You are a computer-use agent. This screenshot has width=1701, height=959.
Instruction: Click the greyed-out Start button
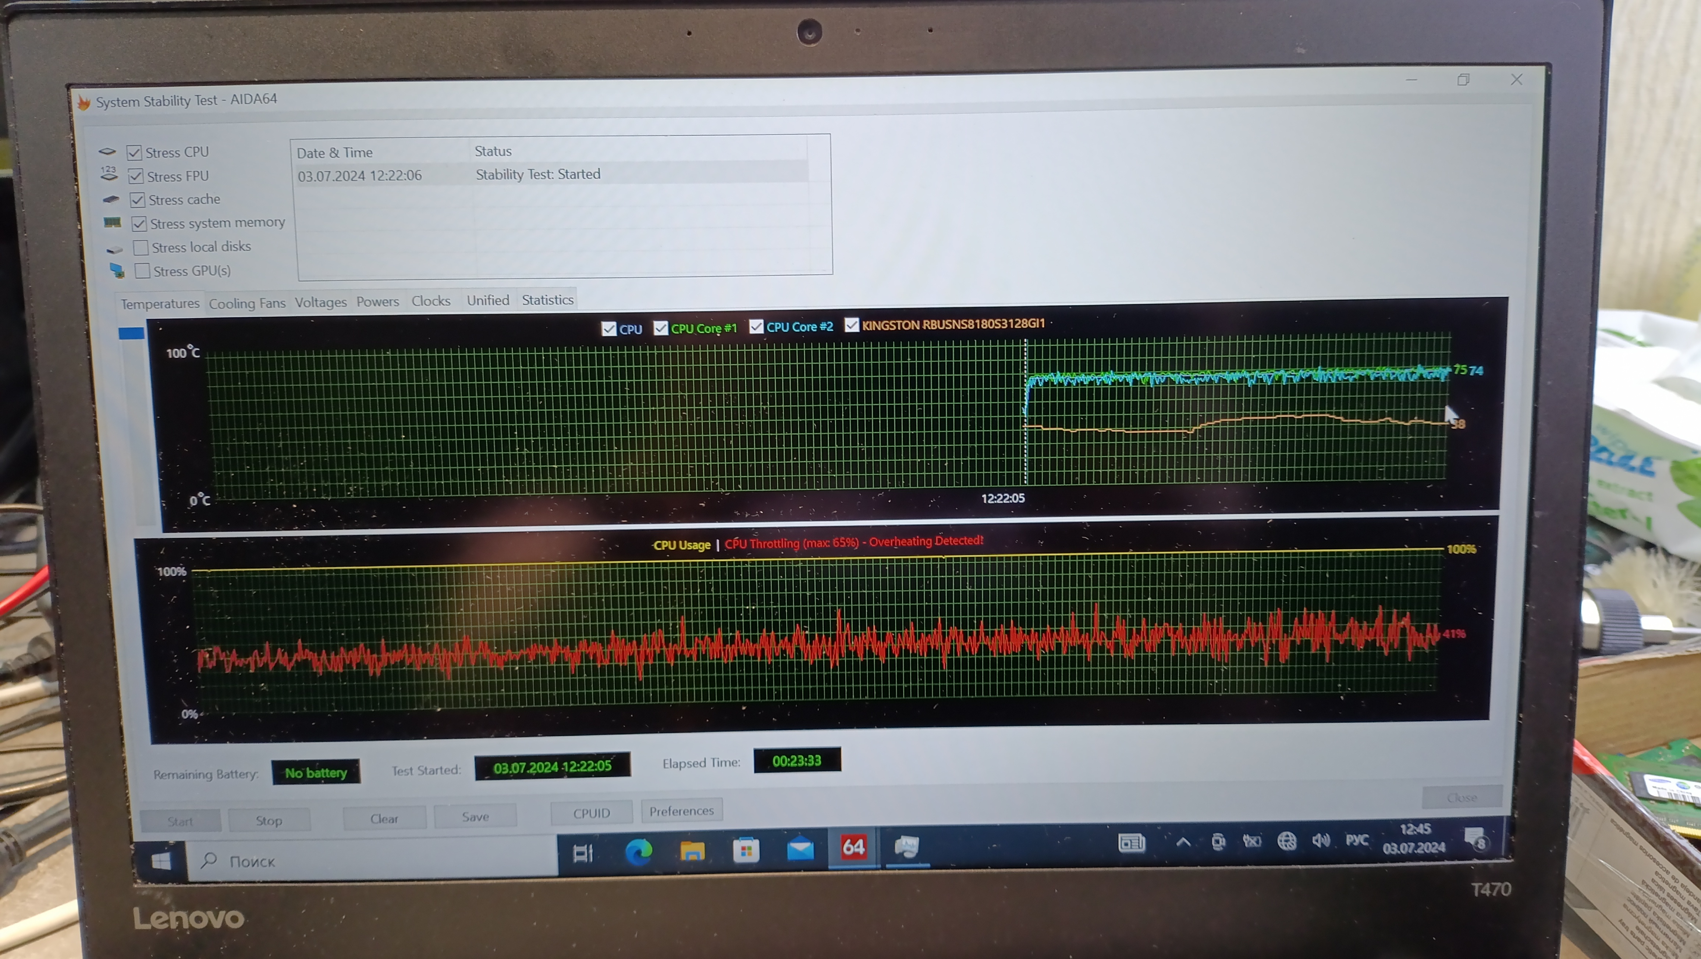click(x=180, y=822)
